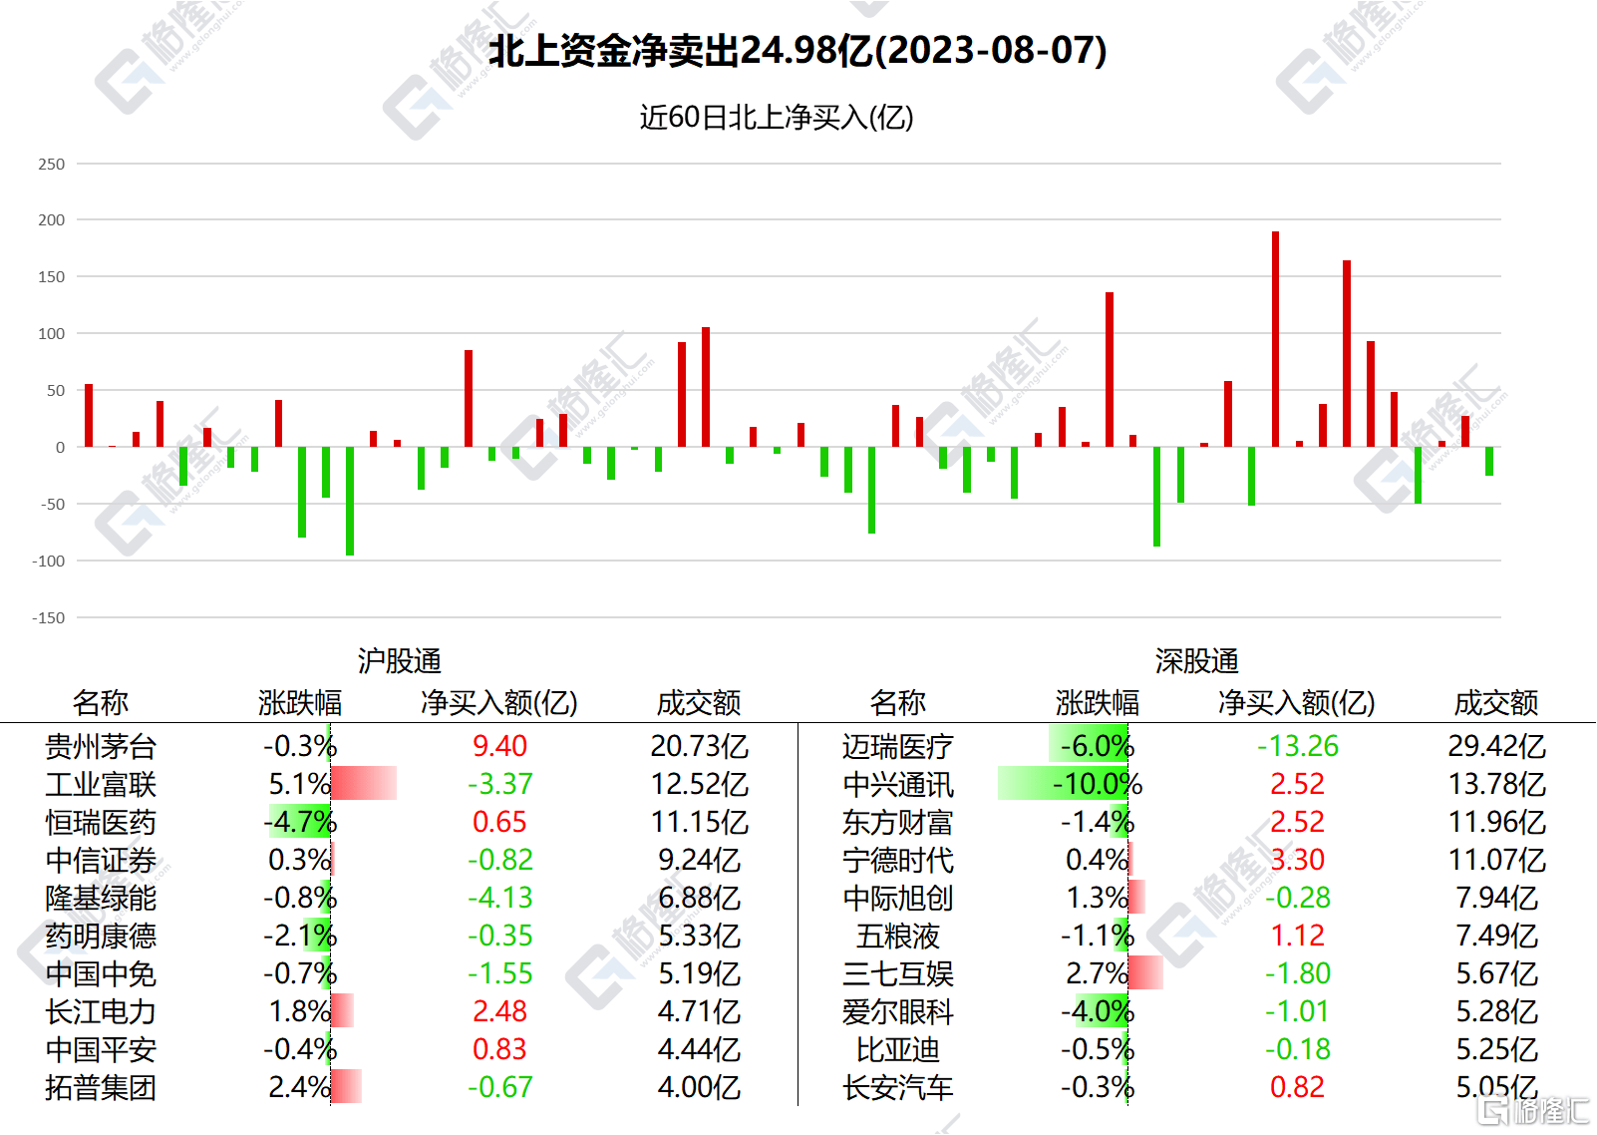
Task: Click 工业富联 stock name
Action: click(101, 784)
